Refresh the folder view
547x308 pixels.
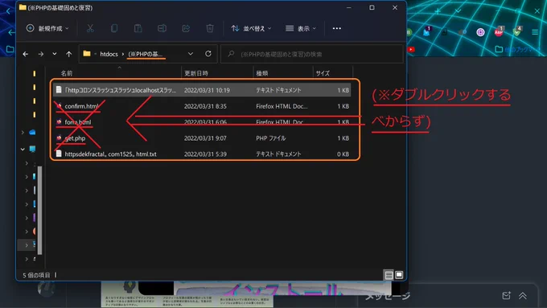point(208,54)
